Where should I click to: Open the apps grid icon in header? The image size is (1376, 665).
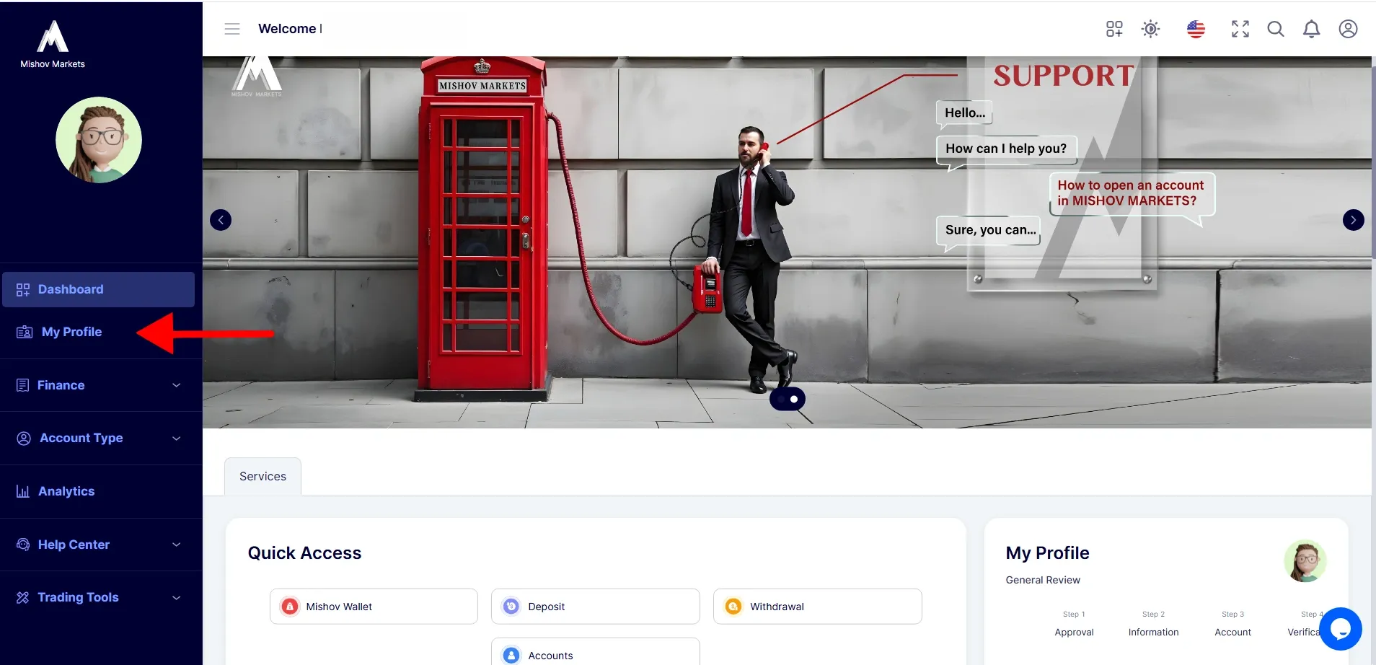point(1114,29)
